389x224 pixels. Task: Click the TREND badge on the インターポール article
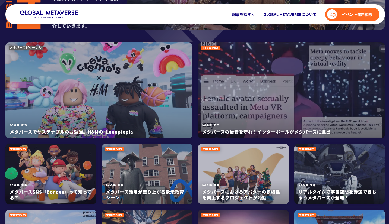pos(210,47)
